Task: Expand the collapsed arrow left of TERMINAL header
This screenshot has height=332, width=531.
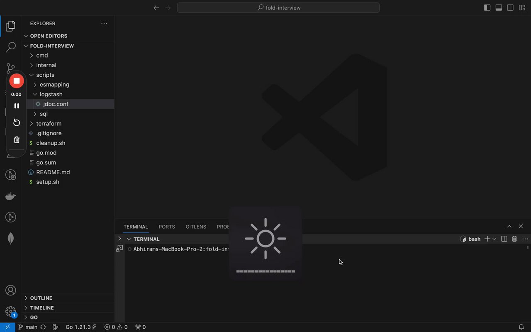Action: click(x=119, y=239)
